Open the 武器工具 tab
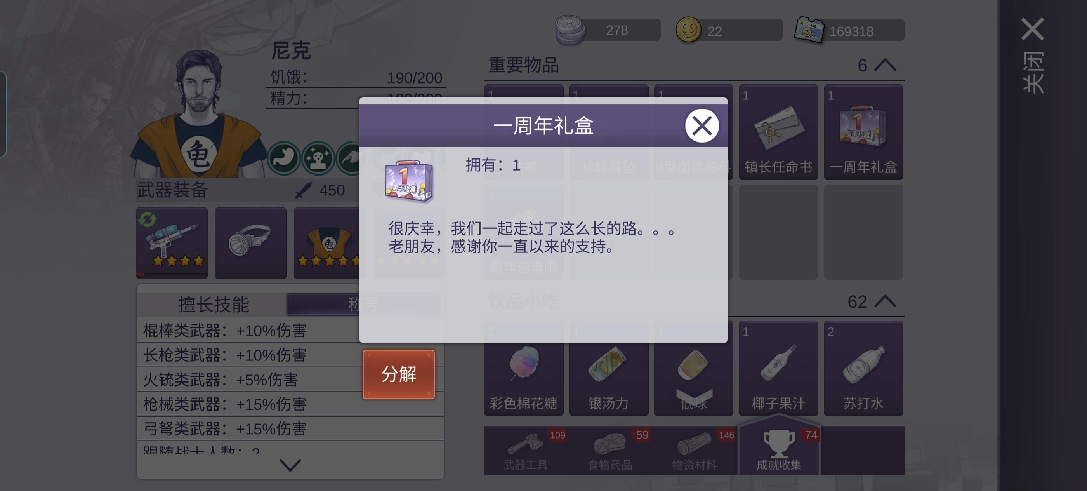The height and width of the screenshot is (491, 1087). 526,451
